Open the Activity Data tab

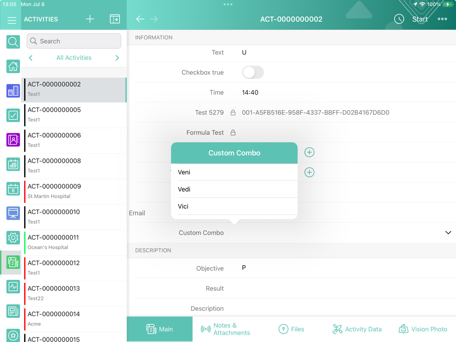click(357, 329)
